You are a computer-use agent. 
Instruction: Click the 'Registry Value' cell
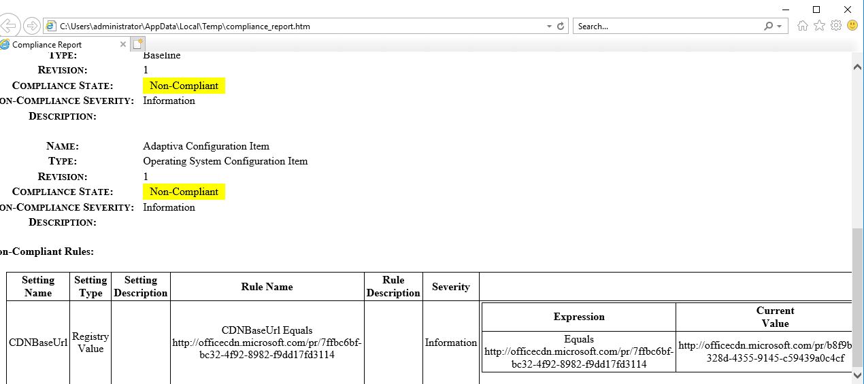click(x=90, y=343)
